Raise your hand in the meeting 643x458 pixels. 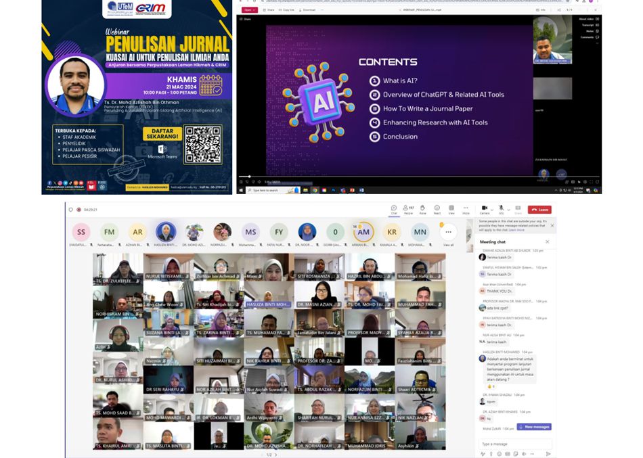[422, 209]
